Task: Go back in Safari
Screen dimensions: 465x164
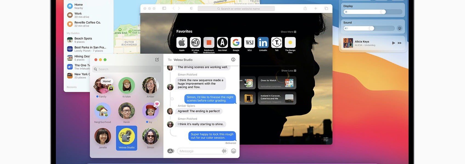Action: point(173,8)
